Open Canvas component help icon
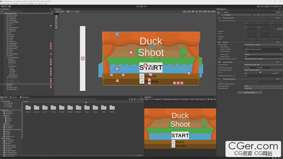The height and width of the screenshot is (159, 283). [277, 42]
